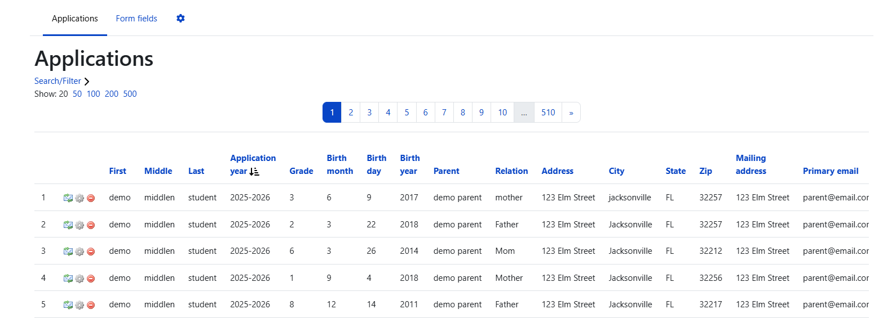
Task: Click the descending sort icon by Application year
Action: (254, 172)
